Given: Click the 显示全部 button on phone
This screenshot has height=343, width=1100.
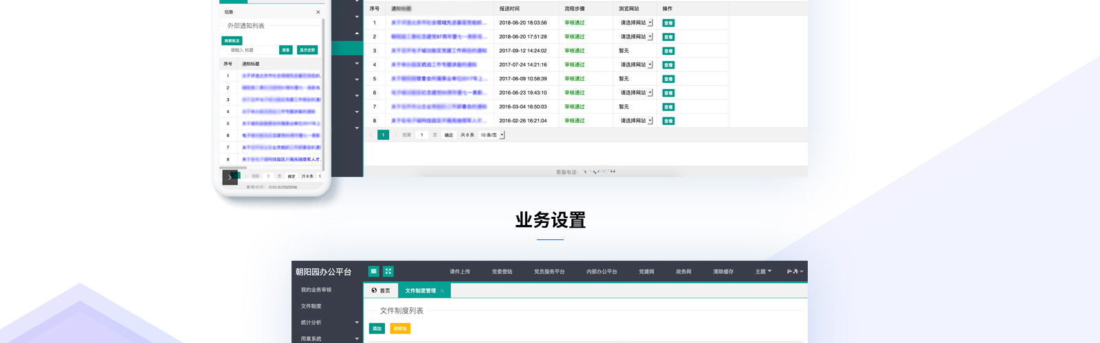Looking at the screenshot, I should point(307,50).
